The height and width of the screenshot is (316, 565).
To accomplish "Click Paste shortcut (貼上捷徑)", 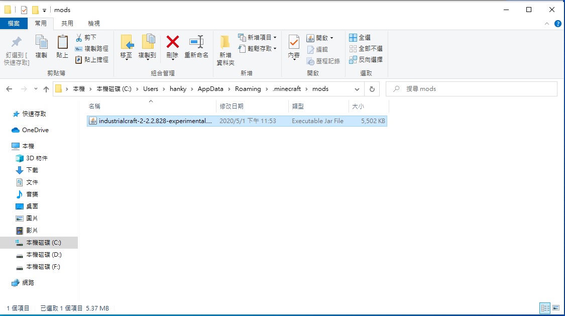I will pyautogui.click(x=91, y=60).
